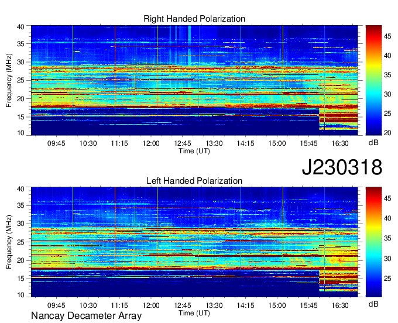Click the 15 MHz tick of the Left Handed plot

click(x=20, y=279)
